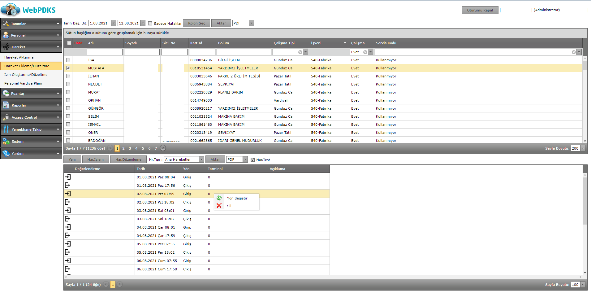
Task: Click the vertical scrollbar of movements grid
Action: [x=585, y=201]
